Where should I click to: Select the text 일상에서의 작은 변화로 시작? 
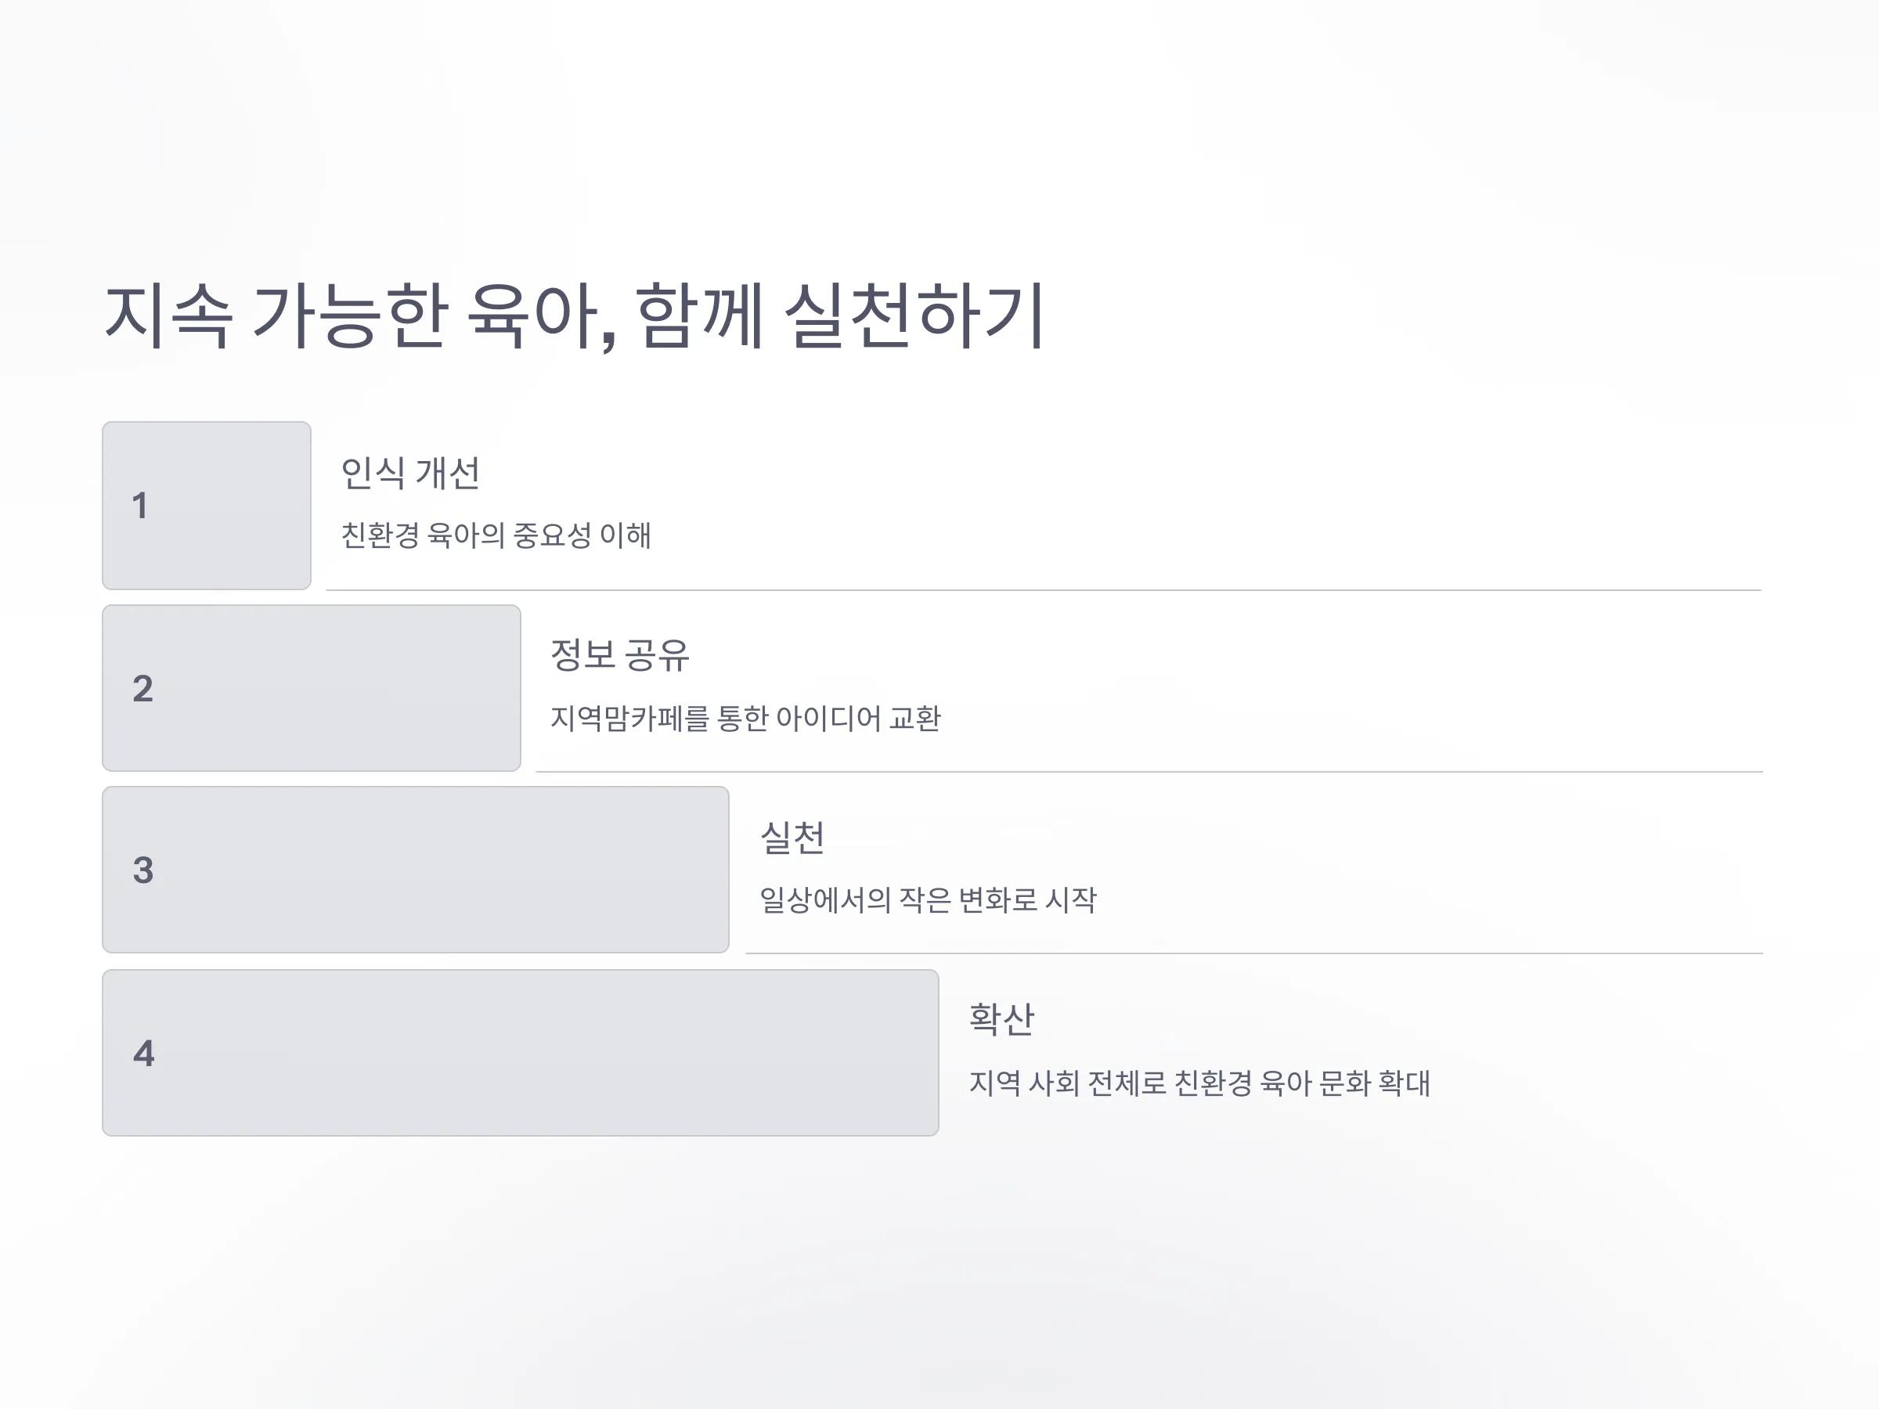(929, 900)
